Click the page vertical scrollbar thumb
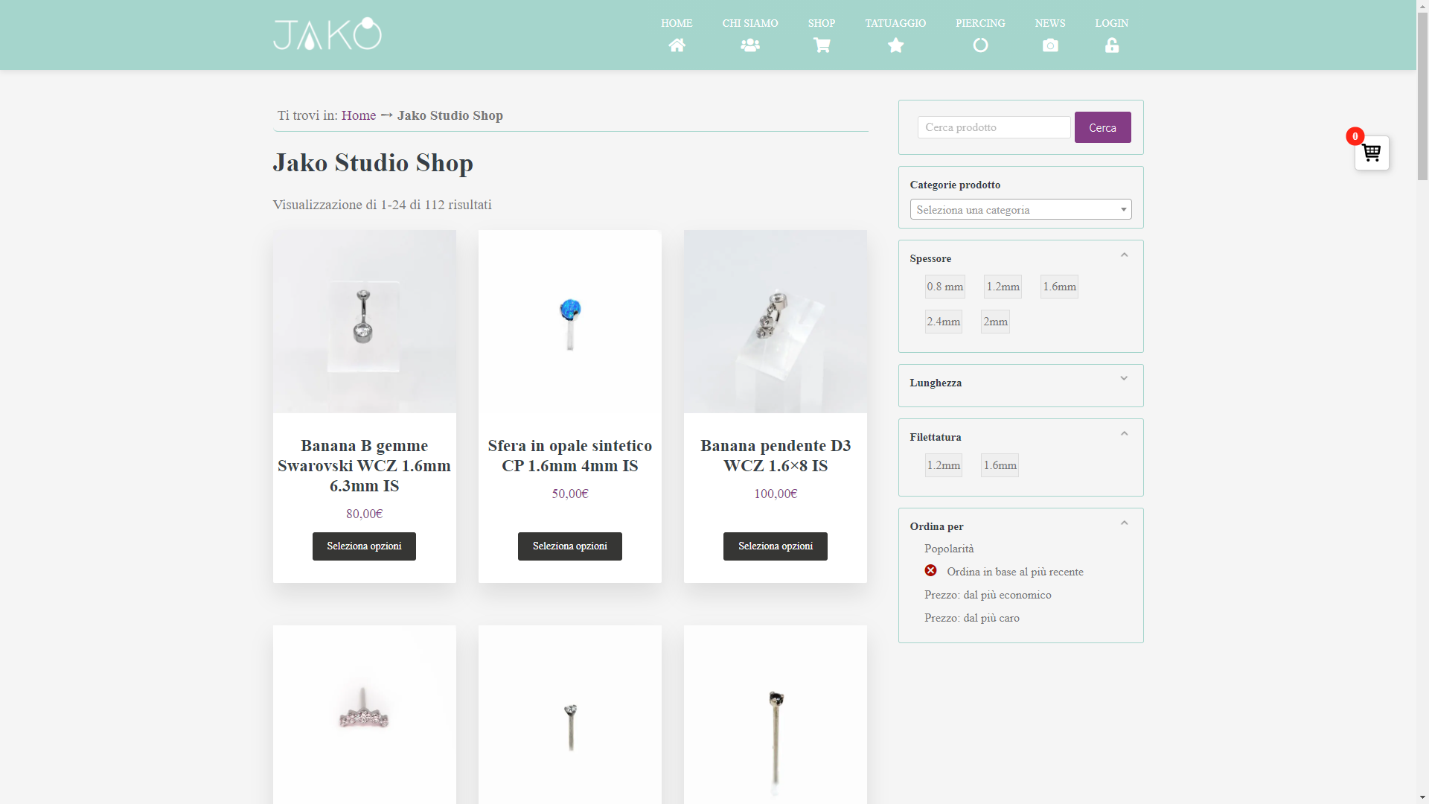The image size is (1429, 804). pyautogui.click(x=1422, y=97)
